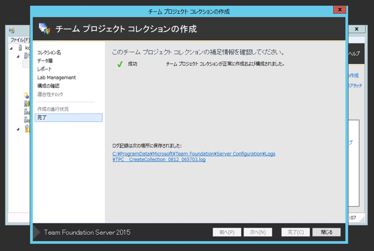Select the 作成の進行状況 step in sidebar
This screenshot has width=374, height=251.
(53, 109)
